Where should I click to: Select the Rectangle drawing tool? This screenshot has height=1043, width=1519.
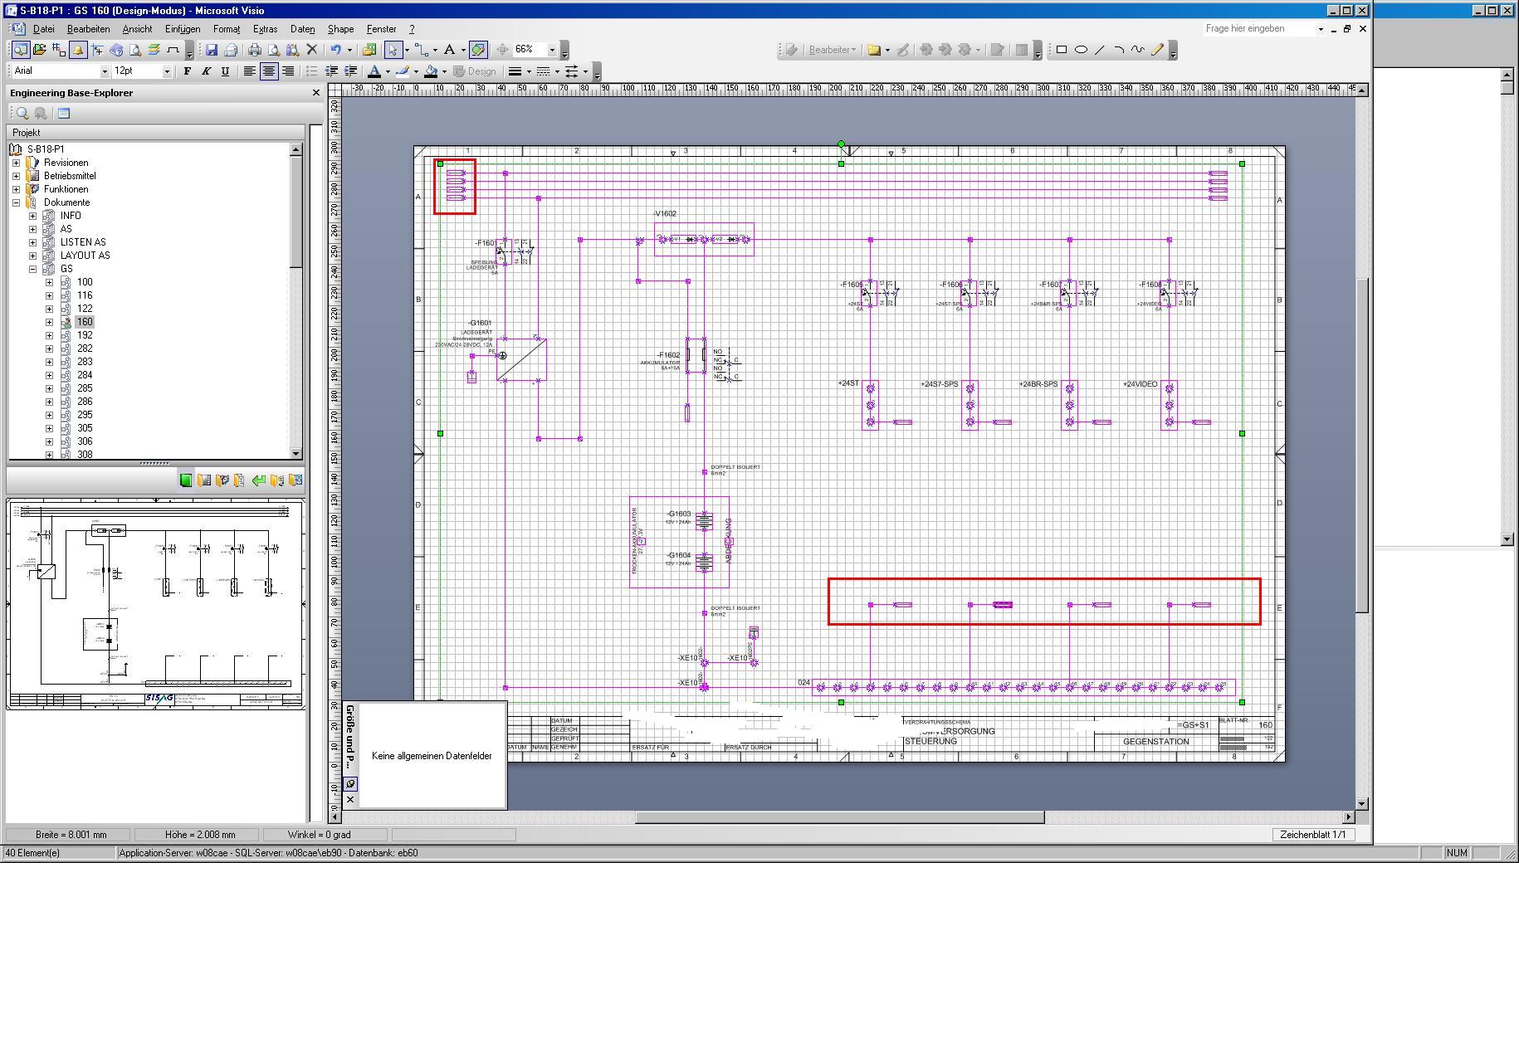pyautogui.click(x=1061, y=50)
